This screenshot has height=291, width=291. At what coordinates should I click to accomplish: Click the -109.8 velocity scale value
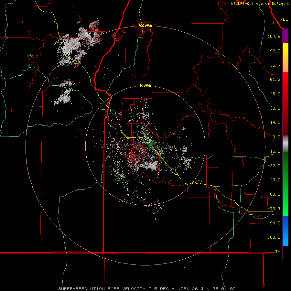(273, 237)
